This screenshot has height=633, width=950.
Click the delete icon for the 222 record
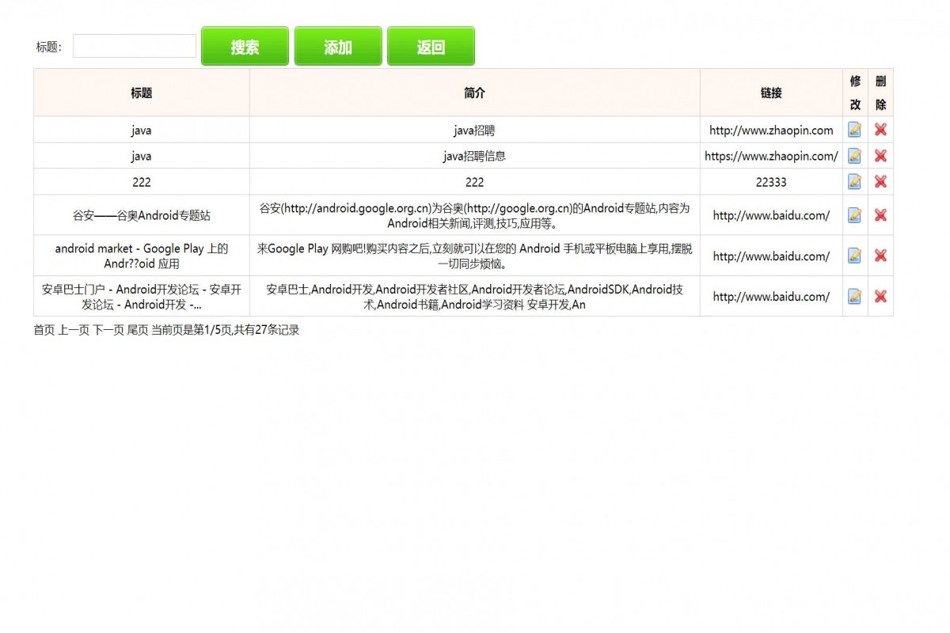(x=880, y=181)
